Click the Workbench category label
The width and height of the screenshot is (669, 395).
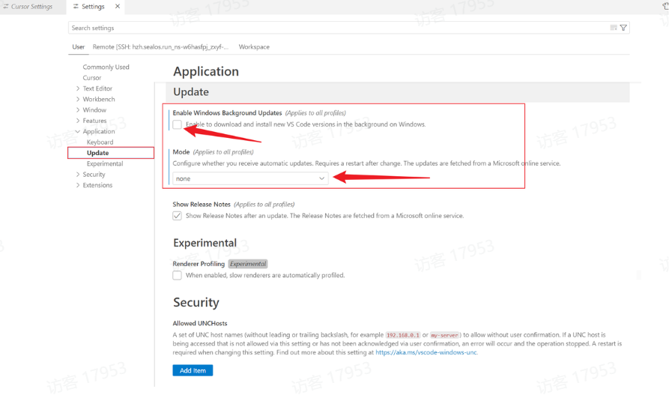coord(99,99)
